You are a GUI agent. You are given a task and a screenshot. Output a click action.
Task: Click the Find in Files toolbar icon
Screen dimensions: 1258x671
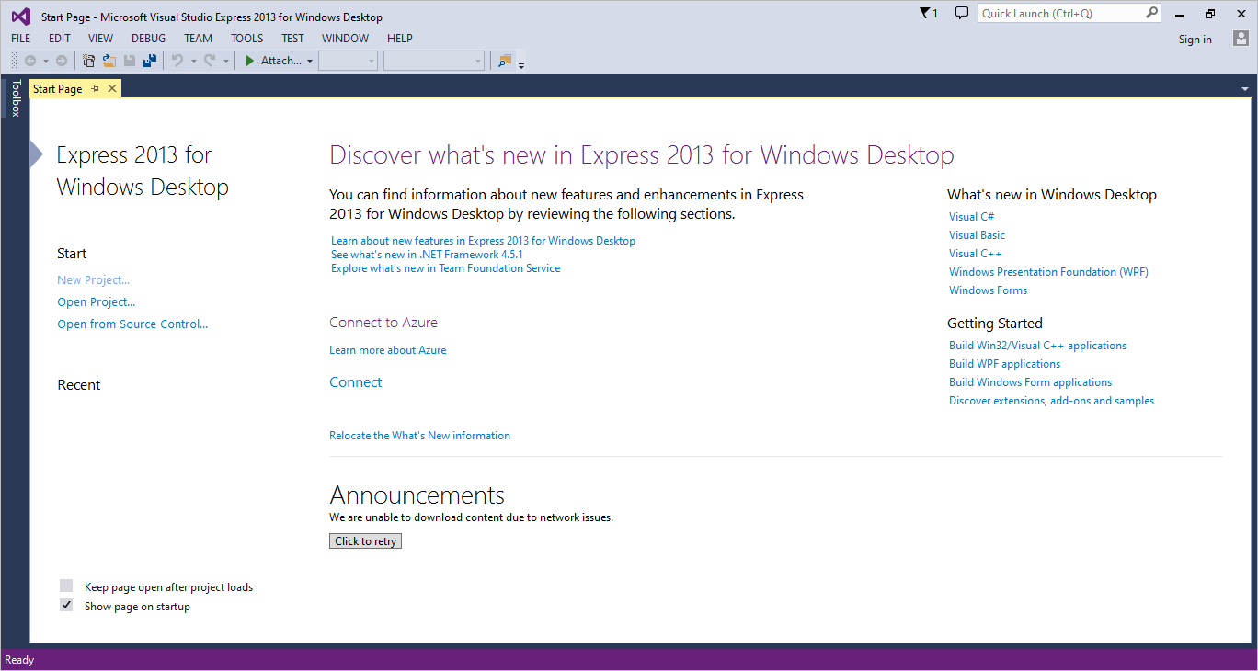[x=504, y=61]
